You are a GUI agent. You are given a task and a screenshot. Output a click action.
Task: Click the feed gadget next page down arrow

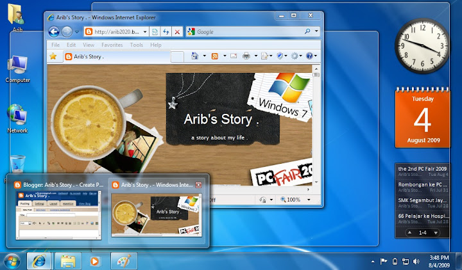tap(436, 233)
